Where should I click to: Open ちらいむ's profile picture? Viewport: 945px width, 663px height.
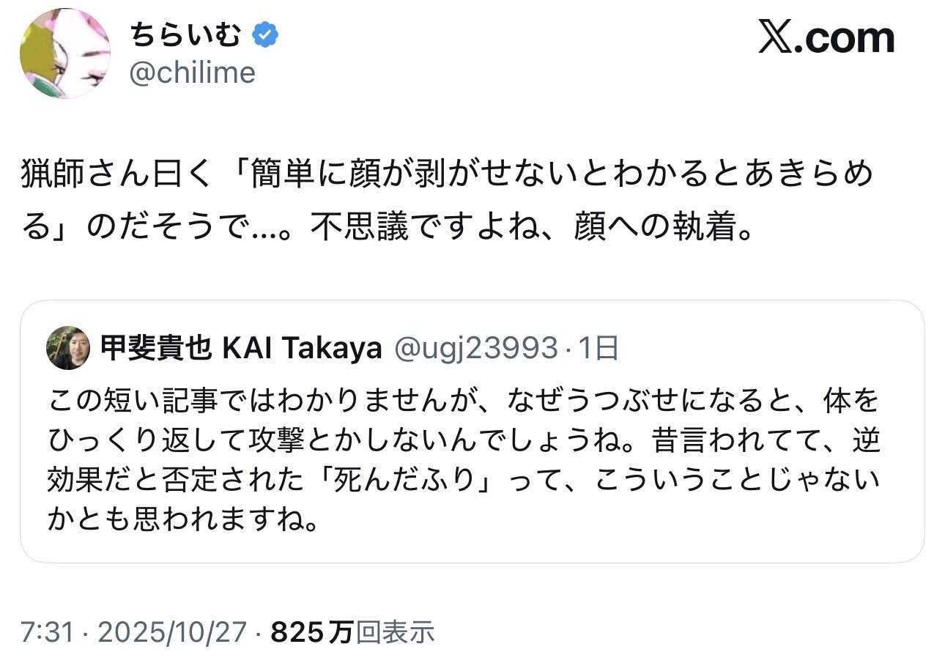coord(65,53)
